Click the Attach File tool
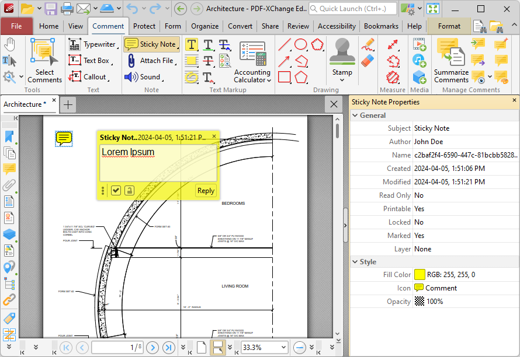The image size is (520, 357). pyautogui.click(x=151, y=61)
